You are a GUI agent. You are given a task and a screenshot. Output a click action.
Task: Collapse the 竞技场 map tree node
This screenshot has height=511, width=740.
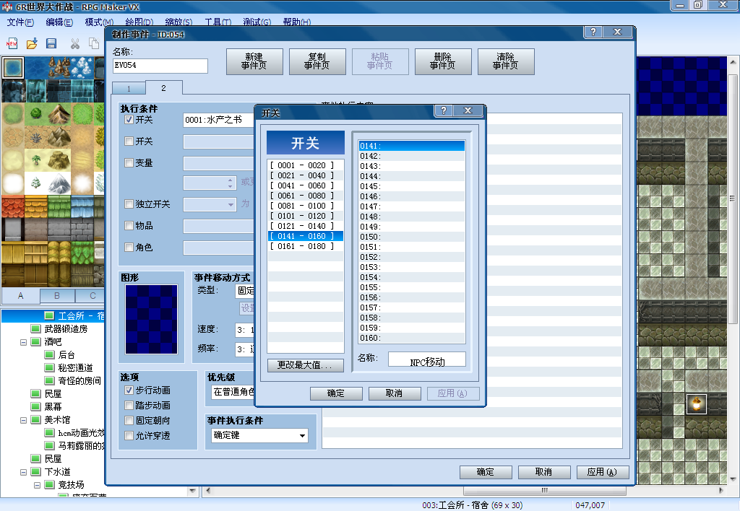37,485
